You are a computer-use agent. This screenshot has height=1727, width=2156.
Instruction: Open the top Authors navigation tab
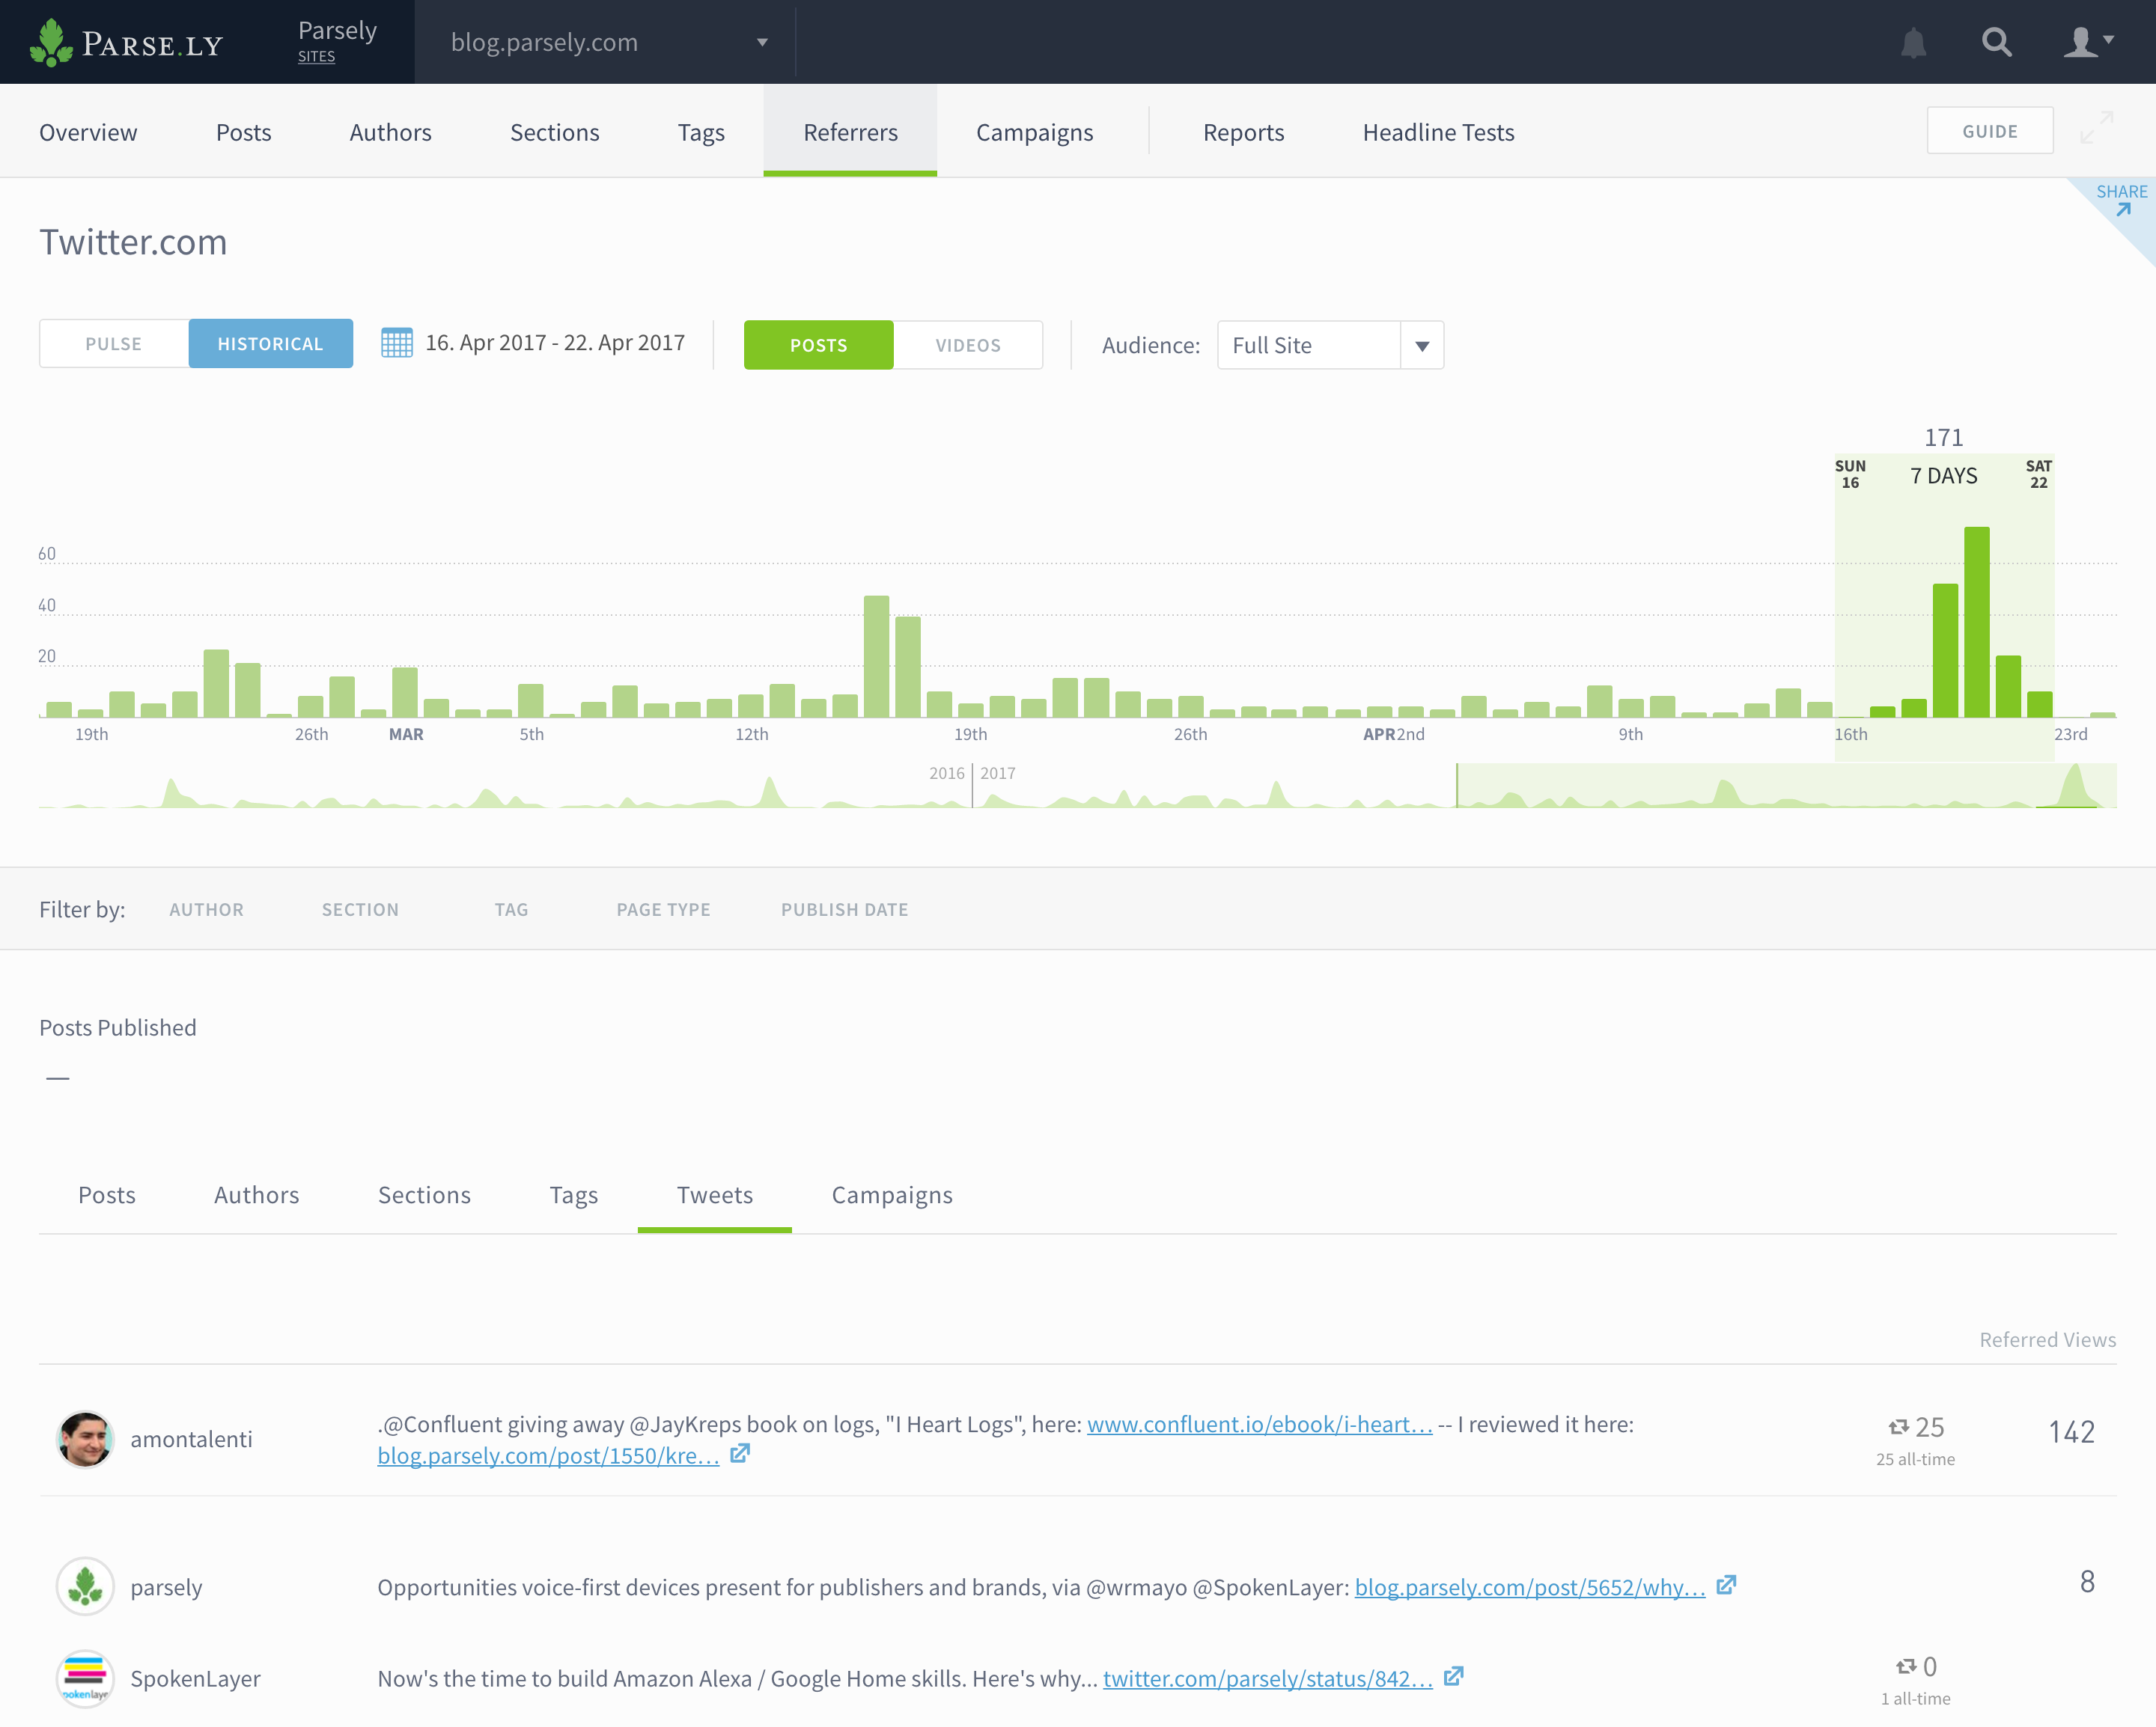(390, 132)
